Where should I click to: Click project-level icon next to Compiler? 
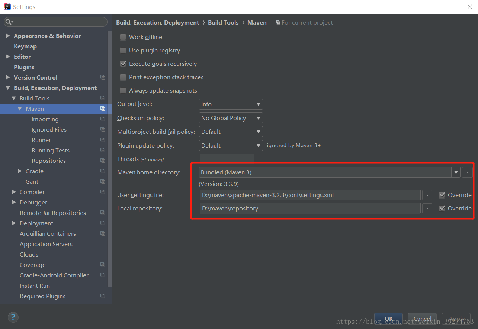pyautogui.click(x=103, y=192)
